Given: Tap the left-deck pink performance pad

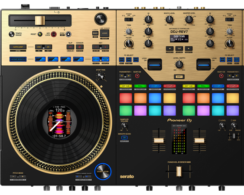Looking at the screenshot, I should pos(140,110).
